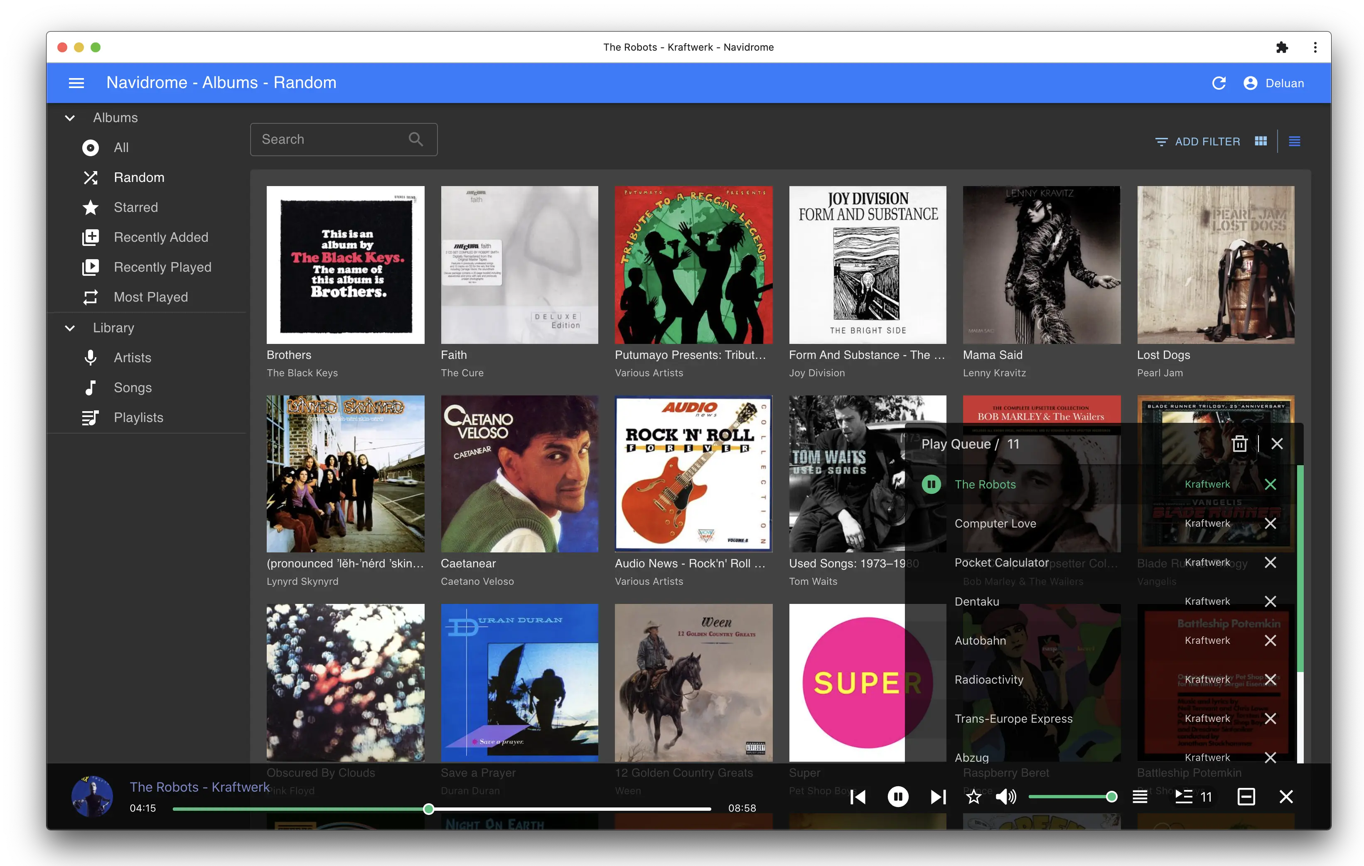The image size is (1364, 866).
Task: Collapse the Albums sidebar section
Action: point(70,118)
